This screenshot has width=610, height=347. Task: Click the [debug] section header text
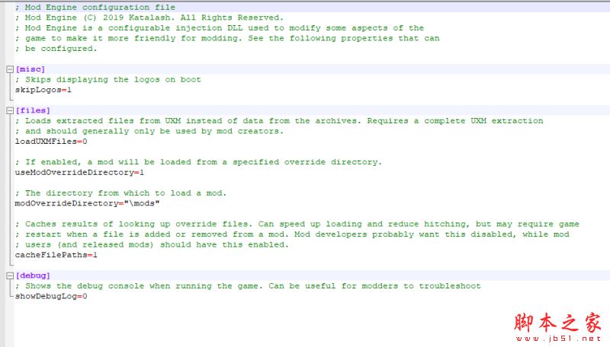(x=33, y=275)
